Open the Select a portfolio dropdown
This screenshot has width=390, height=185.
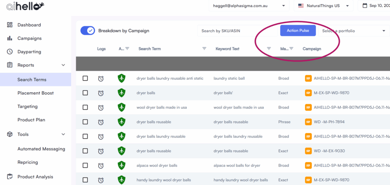pos(354,31)
